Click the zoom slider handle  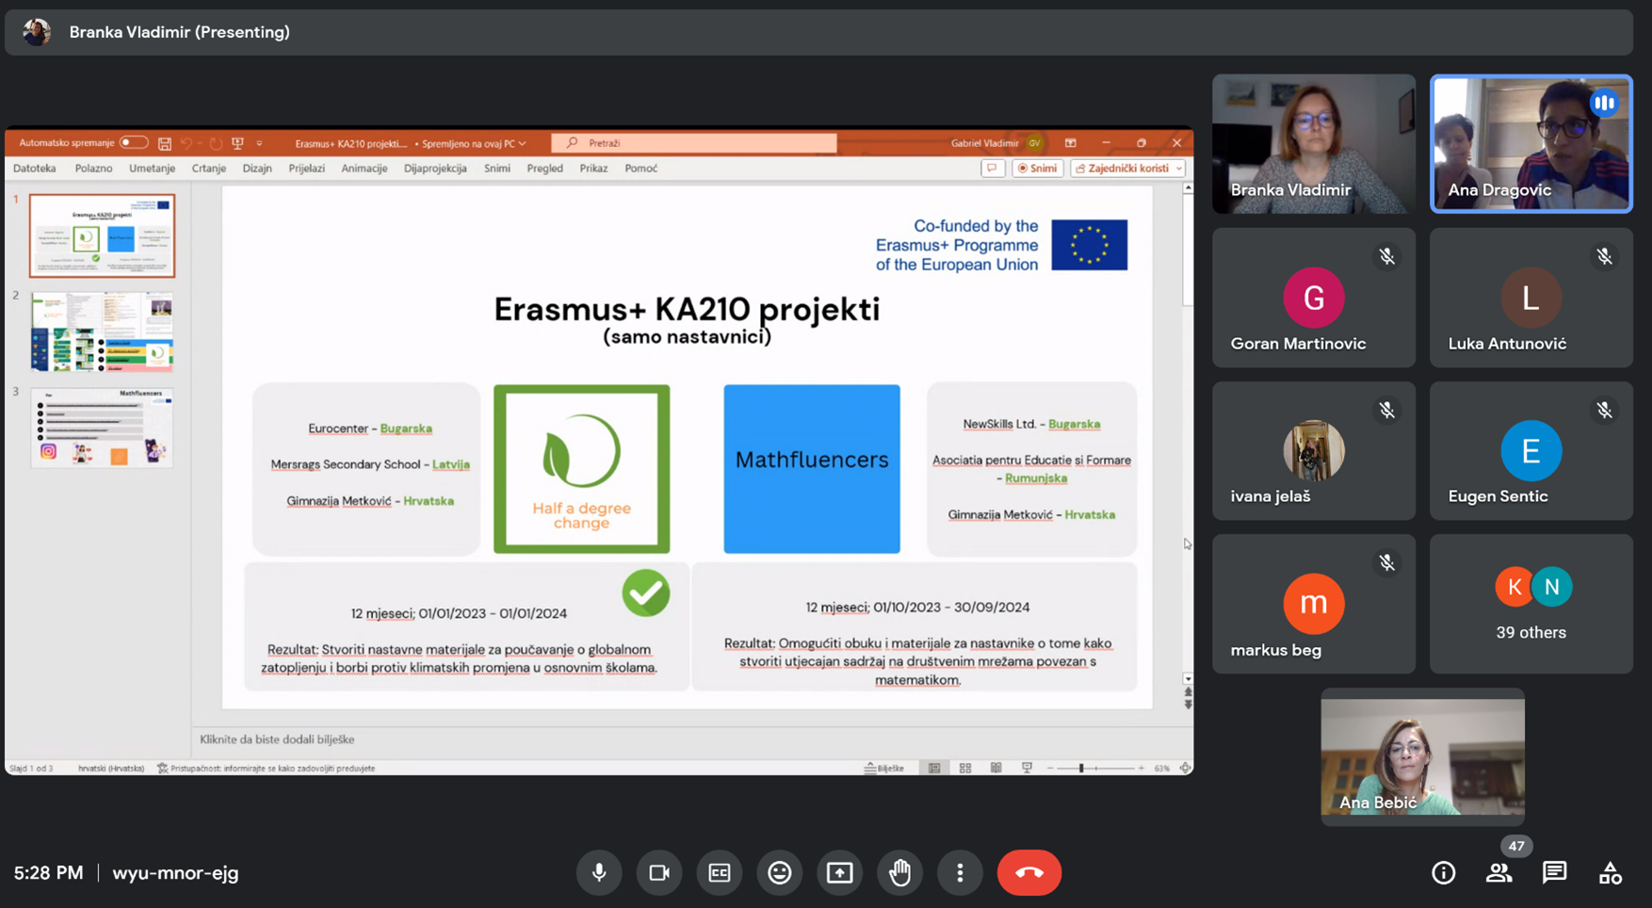(1081, 769)
